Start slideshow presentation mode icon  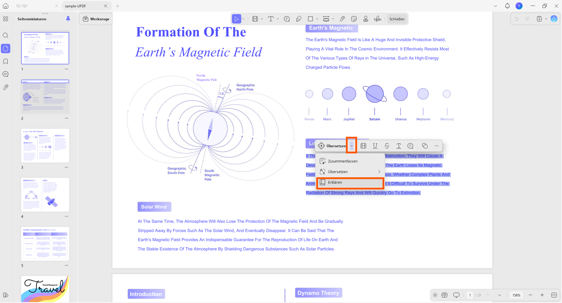tap(456, 295)
